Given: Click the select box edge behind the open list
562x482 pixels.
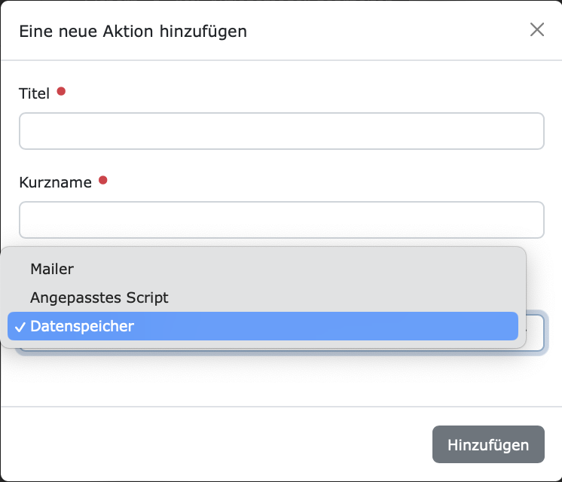Looking at the screenshot, I should tap(536, 333).
